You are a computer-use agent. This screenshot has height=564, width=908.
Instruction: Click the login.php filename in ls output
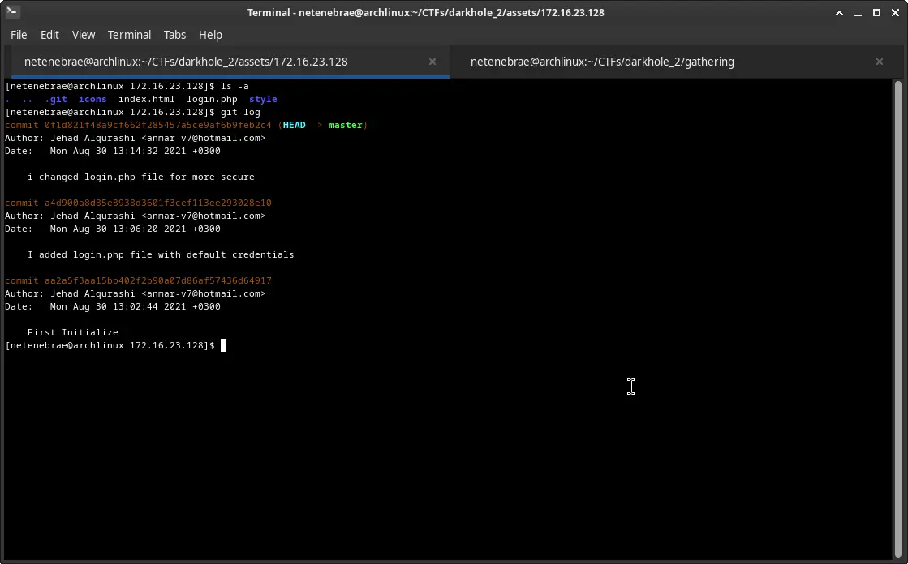(x=212, y=99)
